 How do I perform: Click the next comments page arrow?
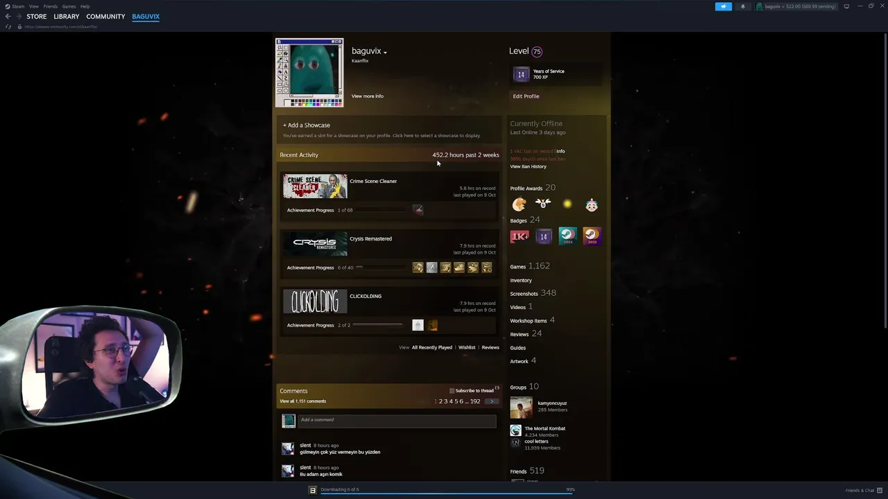coord(492,401)
